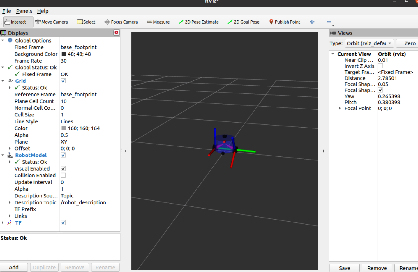This screenshot has height=272, width=418.
Task: Click the Global Options gear icon
Action: pos(10,40)
